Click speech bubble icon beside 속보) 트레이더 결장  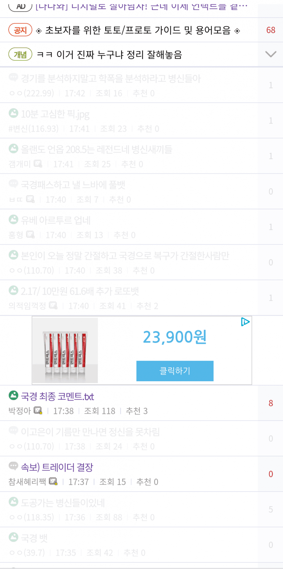(x=13, y=466)
